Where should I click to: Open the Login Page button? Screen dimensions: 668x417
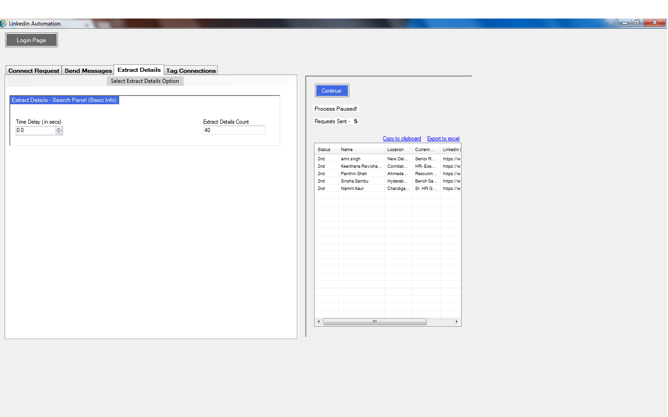[x=32, y=40]
